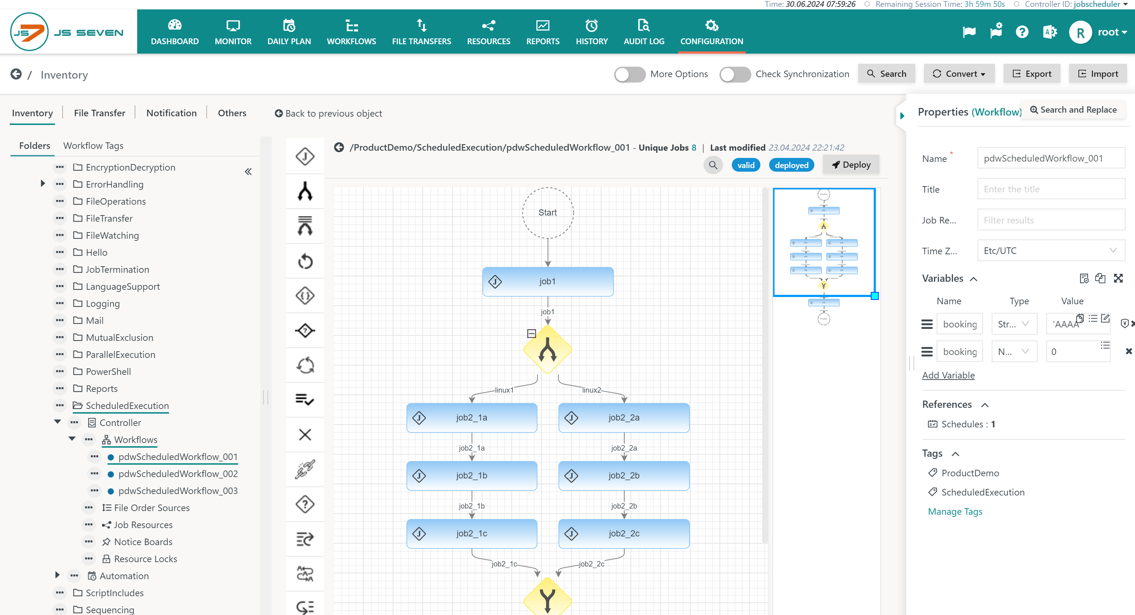Open the DAILY PLAN menu
Viewport: 1135px width, 615px height.
click(289, 32)
